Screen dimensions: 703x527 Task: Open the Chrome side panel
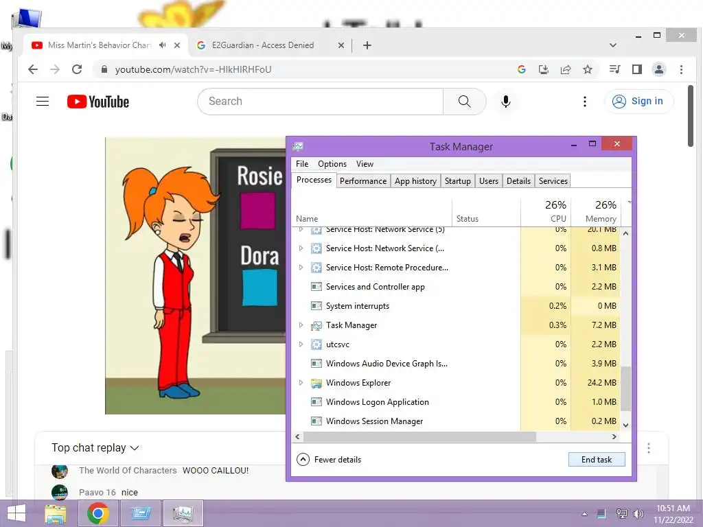pyautogui.click(x=636, y=69)
